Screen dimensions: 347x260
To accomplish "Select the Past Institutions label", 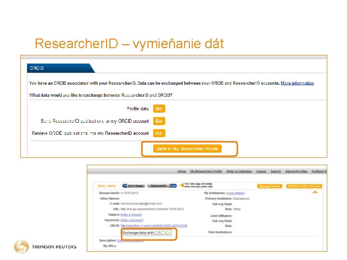I will pyautogui.click(x=220, y=232).
